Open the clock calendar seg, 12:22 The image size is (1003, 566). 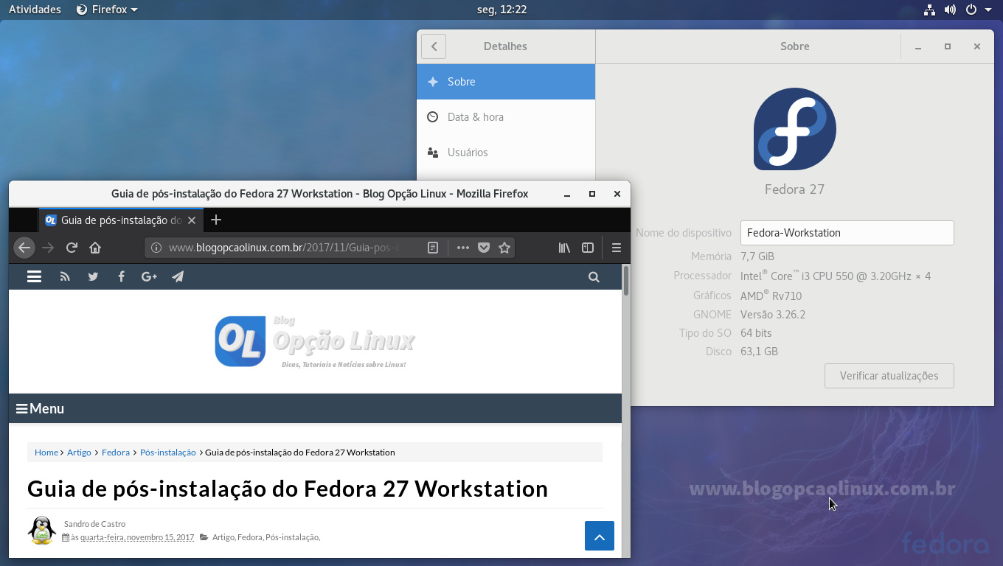[502, 10]
